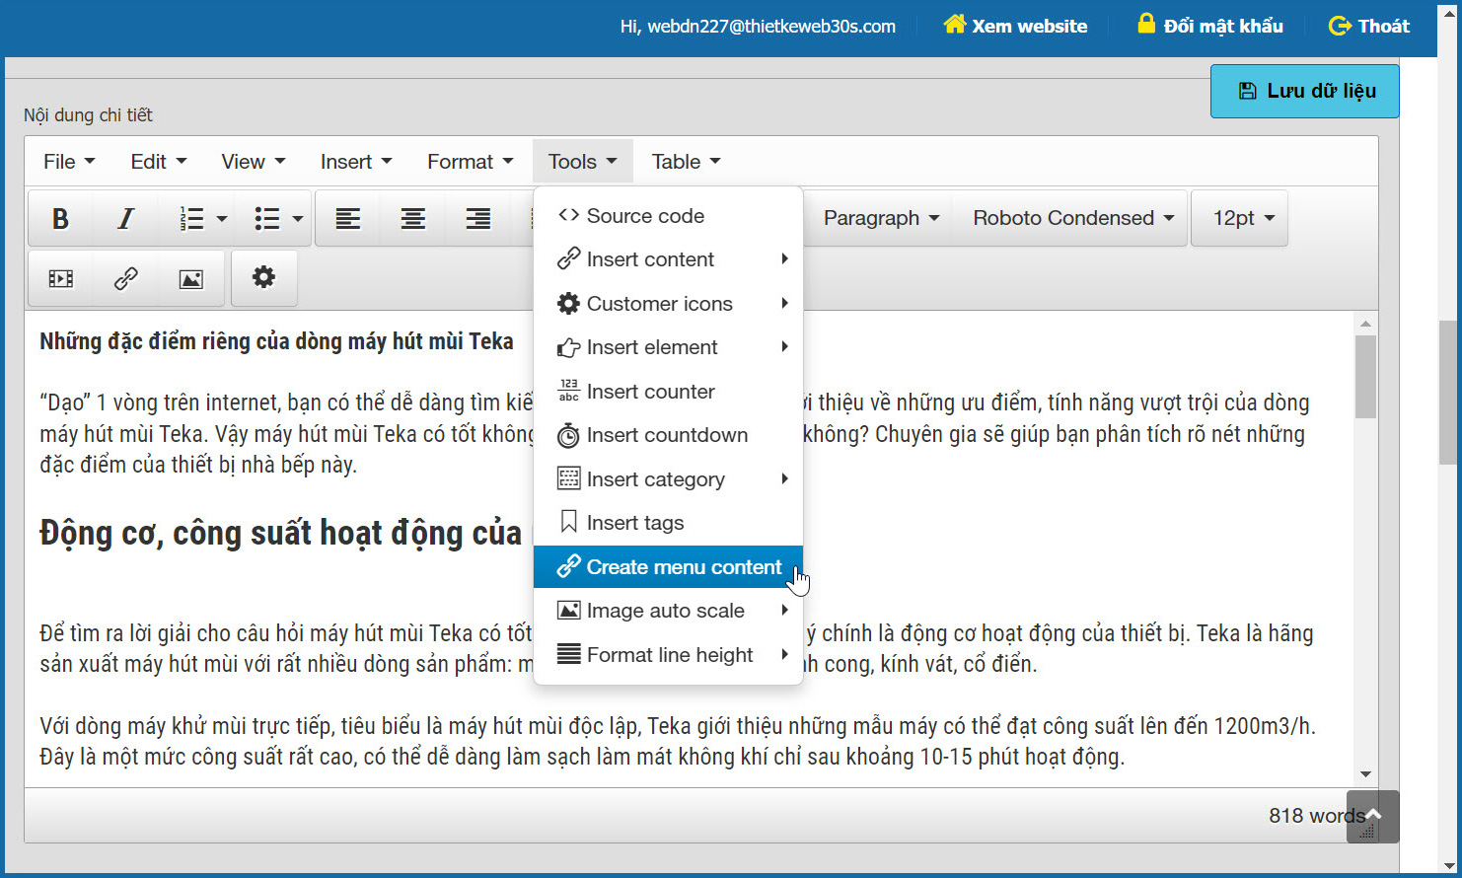
Task: Choose Create menu content menu entry
Action: pos(668,567)
